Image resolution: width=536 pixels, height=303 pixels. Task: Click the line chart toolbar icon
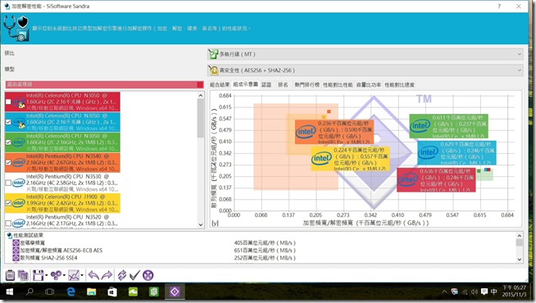pos(74,275)
